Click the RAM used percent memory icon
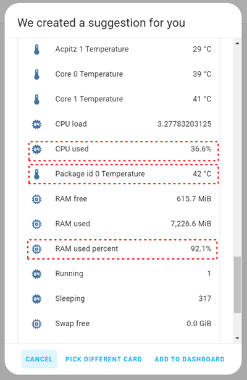Viewport: 247px width, 380px height. (x=36, y=249)
